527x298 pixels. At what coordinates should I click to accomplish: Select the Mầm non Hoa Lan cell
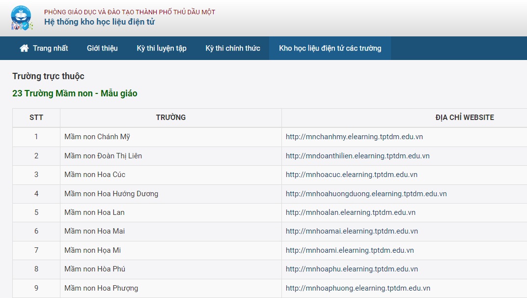coord(171,212)
